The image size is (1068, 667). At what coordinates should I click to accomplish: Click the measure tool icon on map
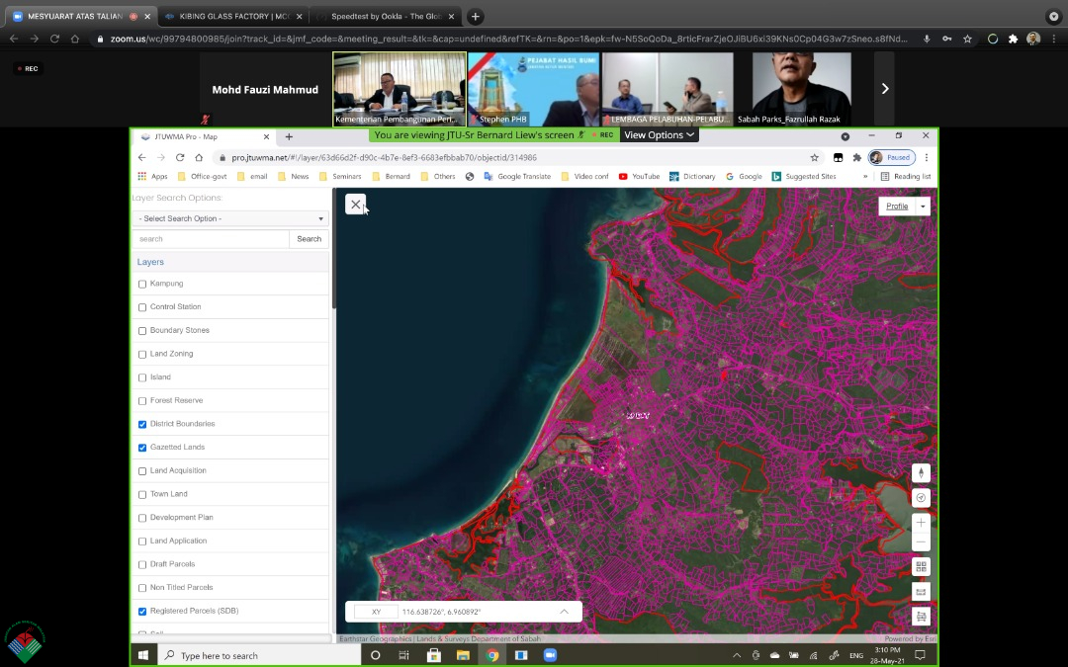pyautogui.click(x=921, y=592)
